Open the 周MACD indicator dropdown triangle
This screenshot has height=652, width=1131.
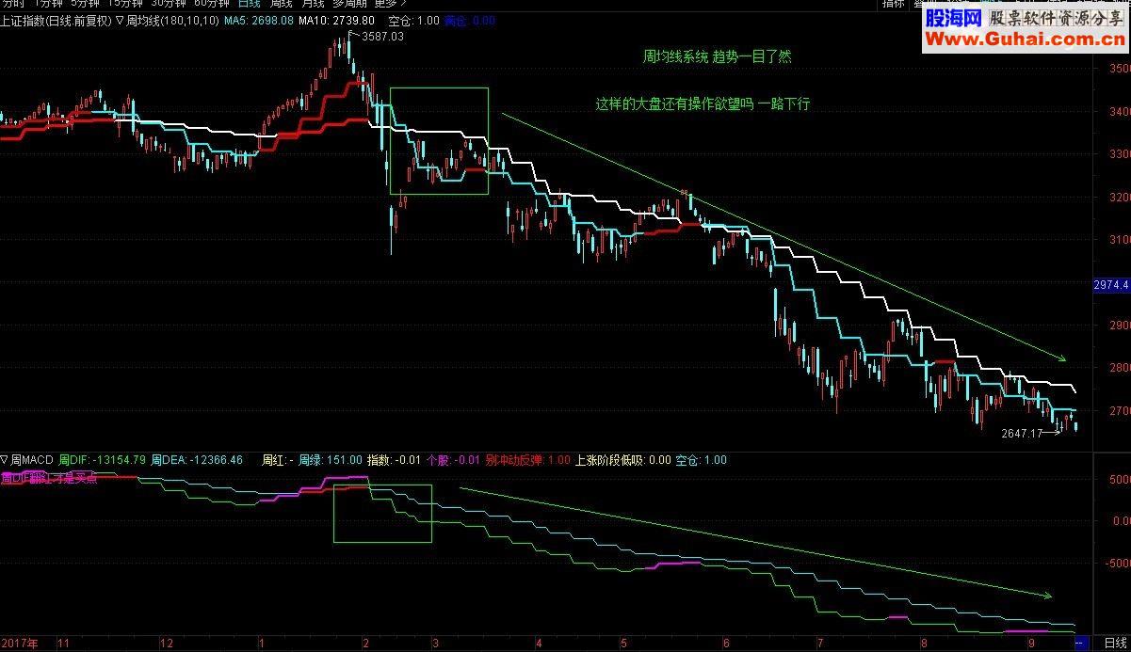5,460
